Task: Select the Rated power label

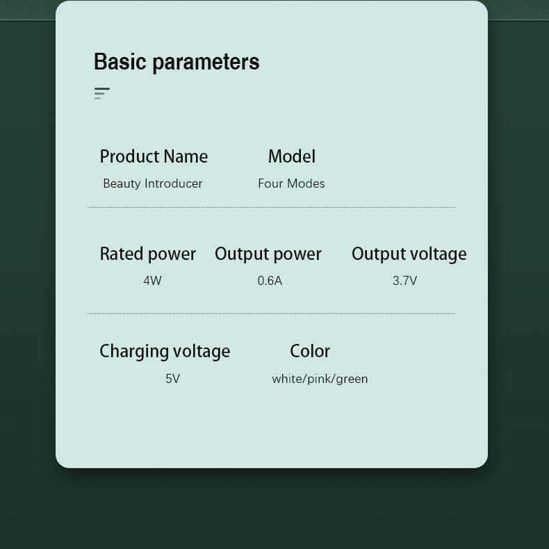Action: coord(148,254)
